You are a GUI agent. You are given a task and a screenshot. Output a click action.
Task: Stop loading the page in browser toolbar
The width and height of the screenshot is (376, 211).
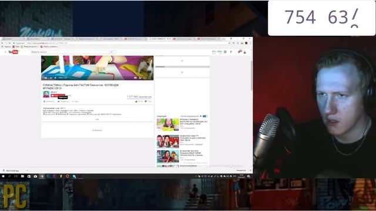pos(9,43)
